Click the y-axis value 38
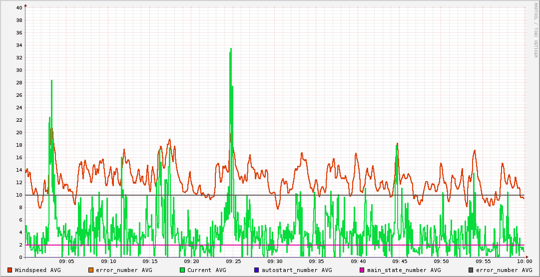Screen dimensions: 540x277 (x=19, y=20)
